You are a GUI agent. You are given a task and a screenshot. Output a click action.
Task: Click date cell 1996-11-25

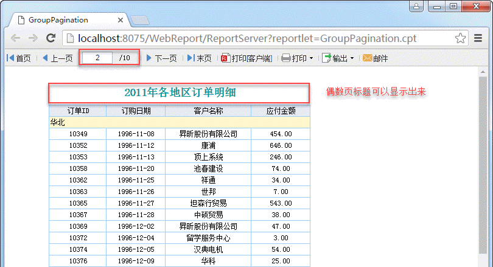(x=136, y=180)
